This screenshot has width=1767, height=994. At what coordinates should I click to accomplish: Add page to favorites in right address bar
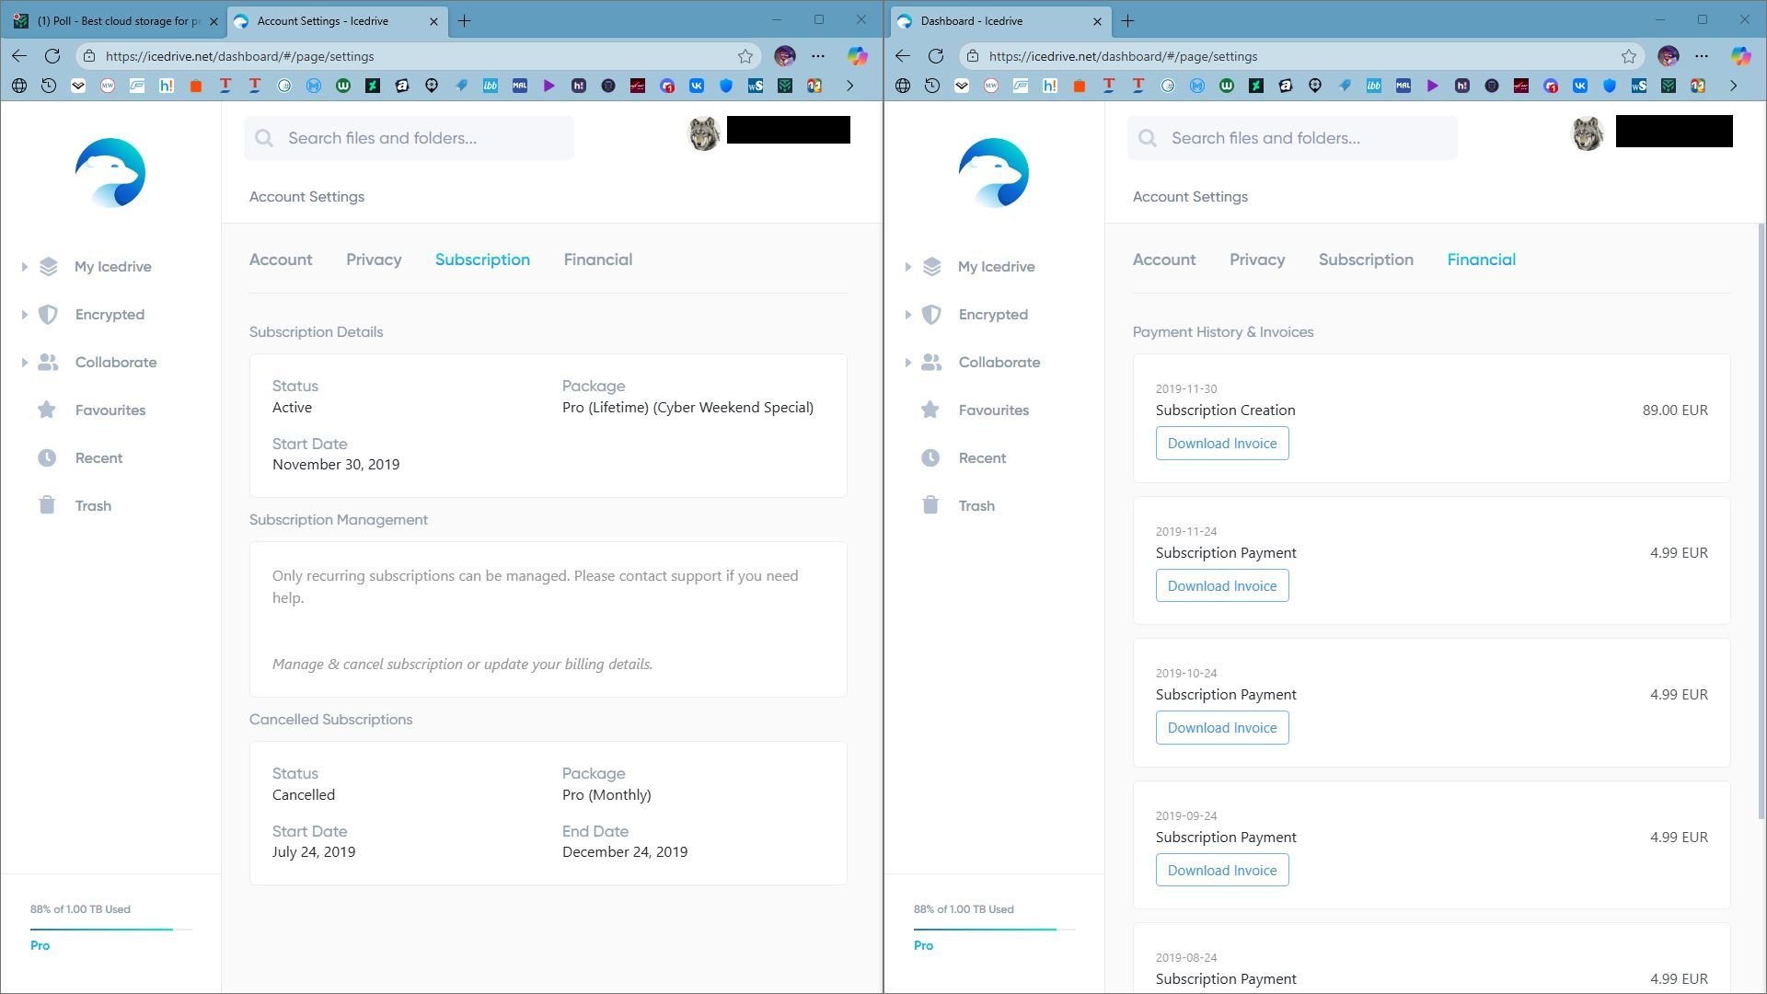click(x=1629, y=56)
